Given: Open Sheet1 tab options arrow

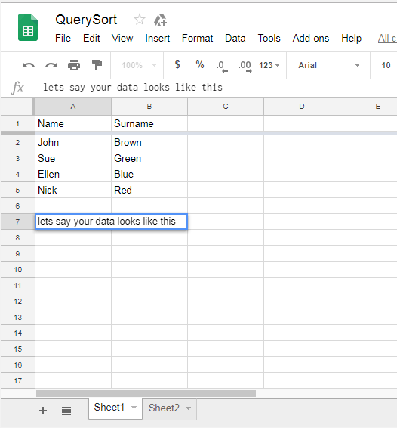Looking at the screenshot, I should (134, 408).
